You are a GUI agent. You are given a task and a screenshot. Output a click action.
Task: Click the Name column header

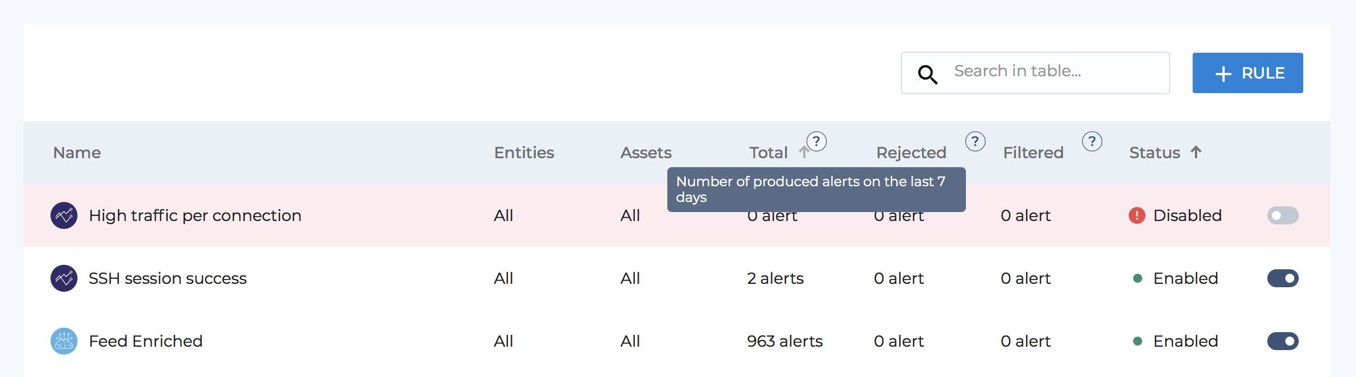77,153
